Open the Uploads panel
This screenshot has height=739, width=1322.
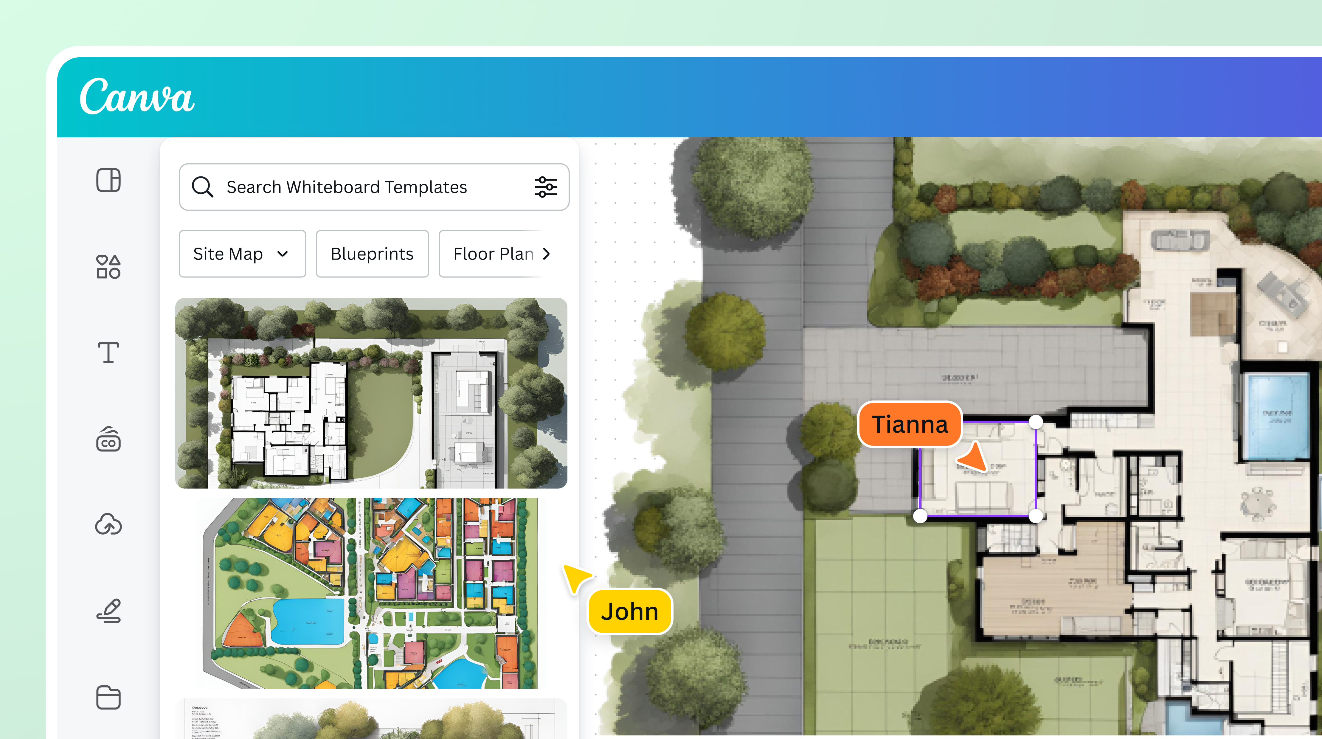tap(109, 524)
